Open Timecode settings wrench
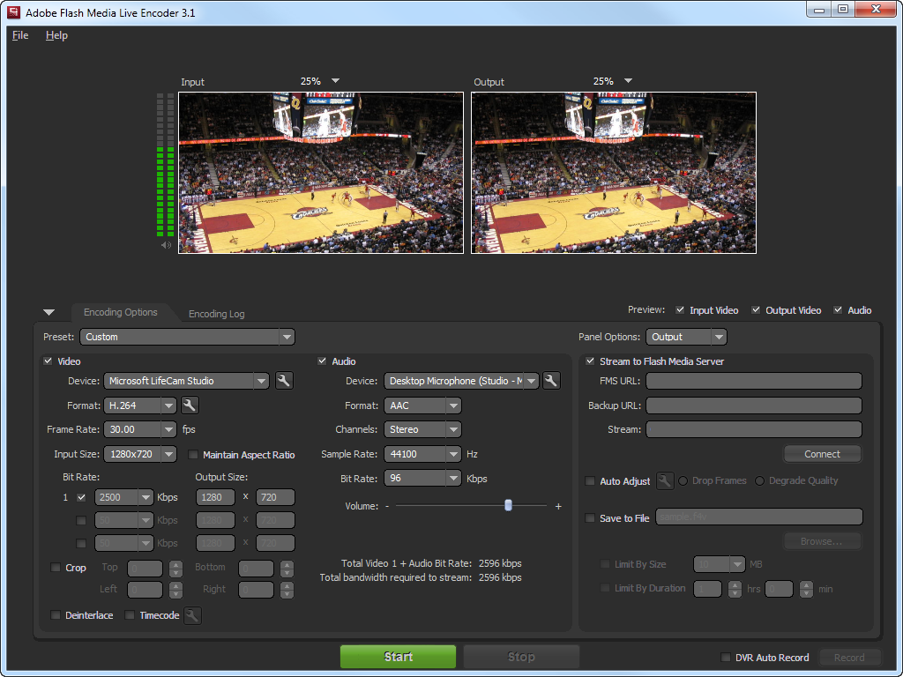Viewport: 903px width, 677px height. tap(192, 615)
